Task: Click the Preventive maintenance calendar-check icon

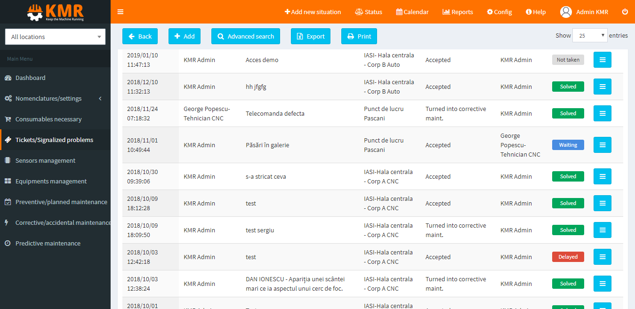Action: coord(8,202)
